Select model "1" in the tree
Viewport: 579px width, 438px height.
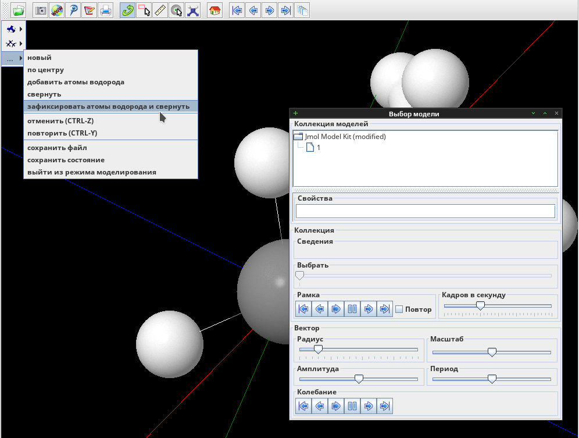tap(319, 148)
